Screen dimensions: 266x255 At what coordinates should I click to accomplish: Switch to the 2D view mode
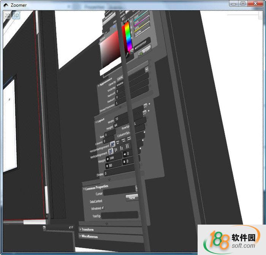tap(8, 15)
